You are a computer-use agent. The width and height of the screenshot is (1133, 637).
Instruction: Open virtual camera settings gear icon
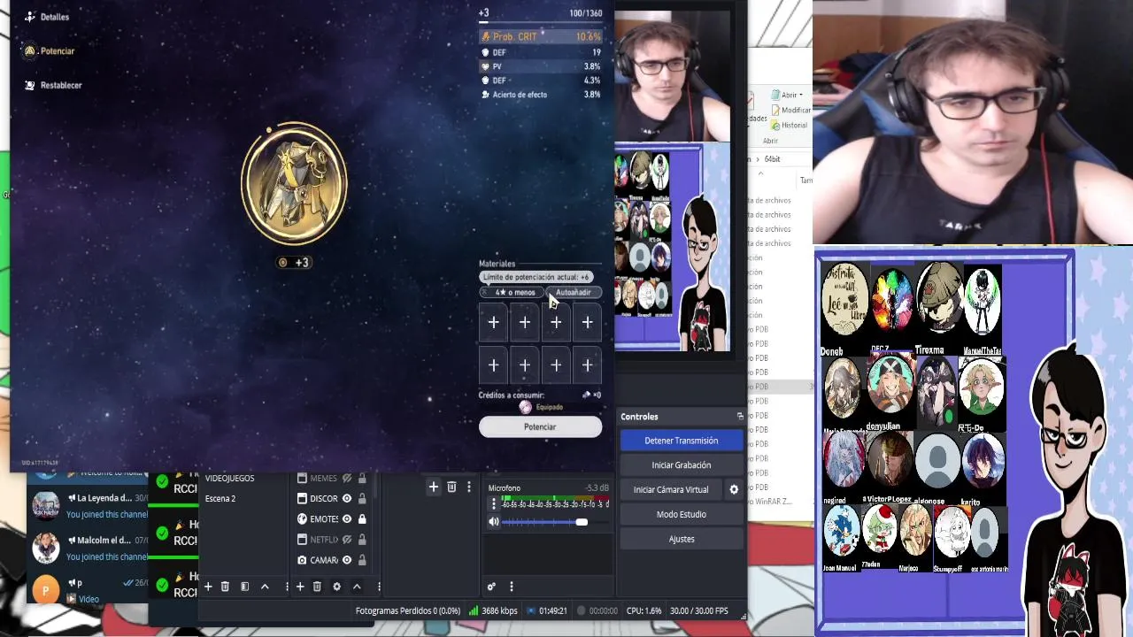734,489
